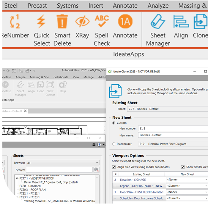Click the Existing Sheet column header

(141, 174)
